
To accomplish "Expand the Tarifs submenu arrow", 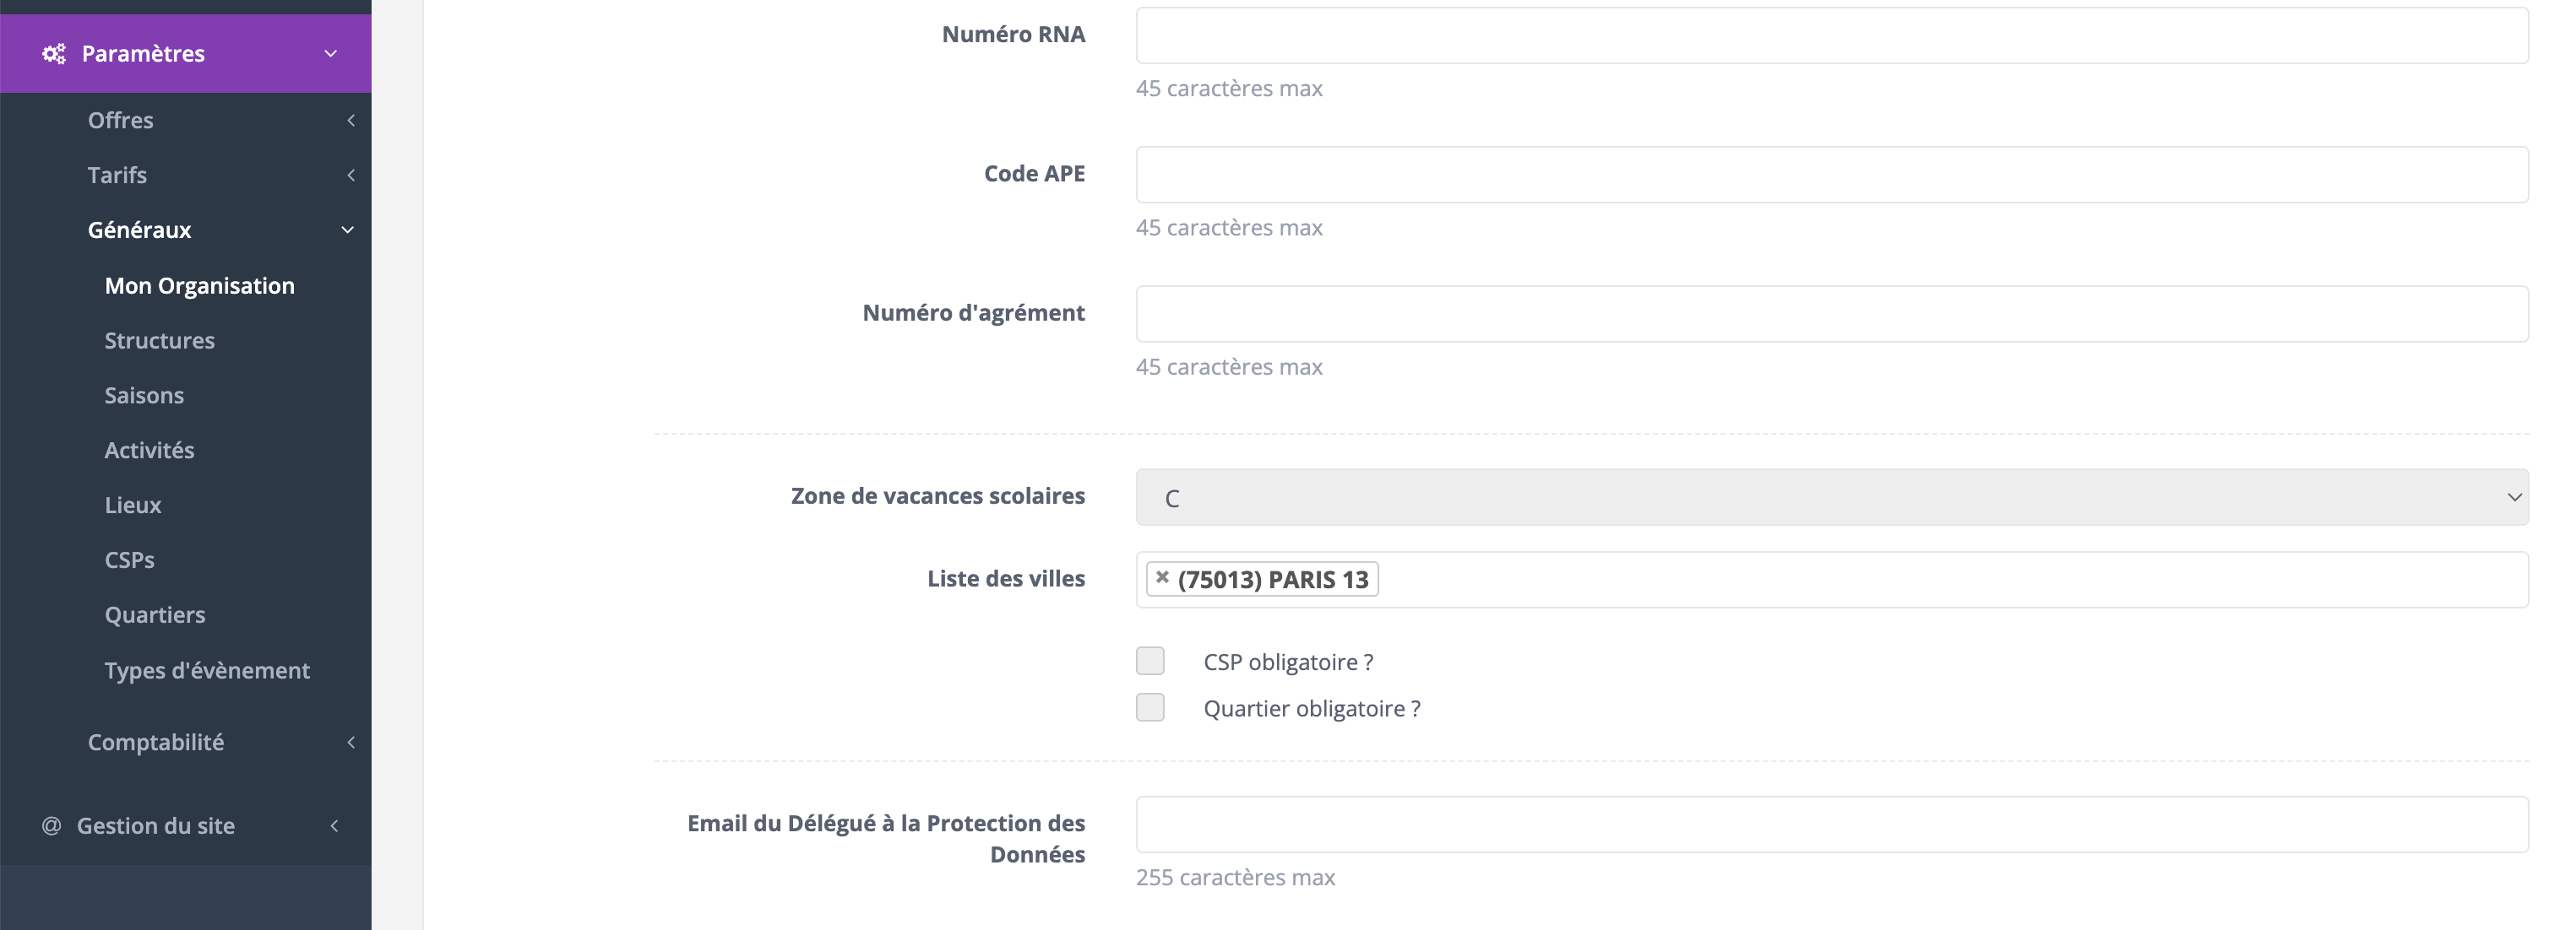I will click(351, 176).
